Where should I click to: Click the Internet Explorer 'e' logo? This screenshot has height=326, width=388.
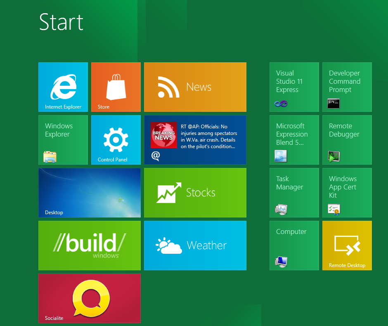tap(64, 87)
